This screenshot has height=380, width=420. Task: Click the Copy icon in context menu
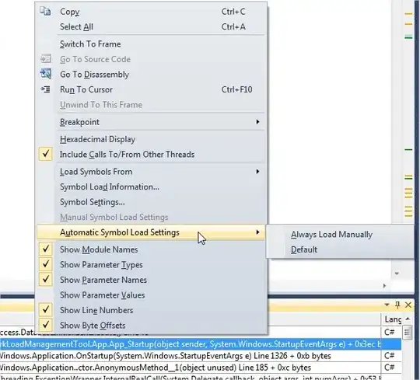(45, 11)
